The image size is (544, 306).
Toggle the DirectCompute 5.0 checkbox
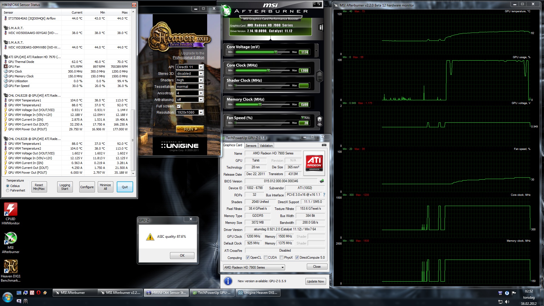click(297, 258)
